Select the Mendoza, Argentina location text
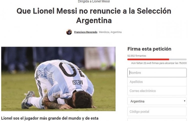Viewport: 188px width, 121px height. pyautogui.click(x=110, y=32)
